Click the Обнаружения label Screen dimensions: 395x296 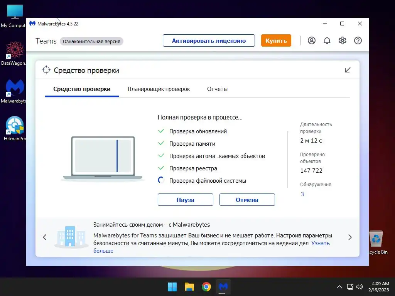316,185
